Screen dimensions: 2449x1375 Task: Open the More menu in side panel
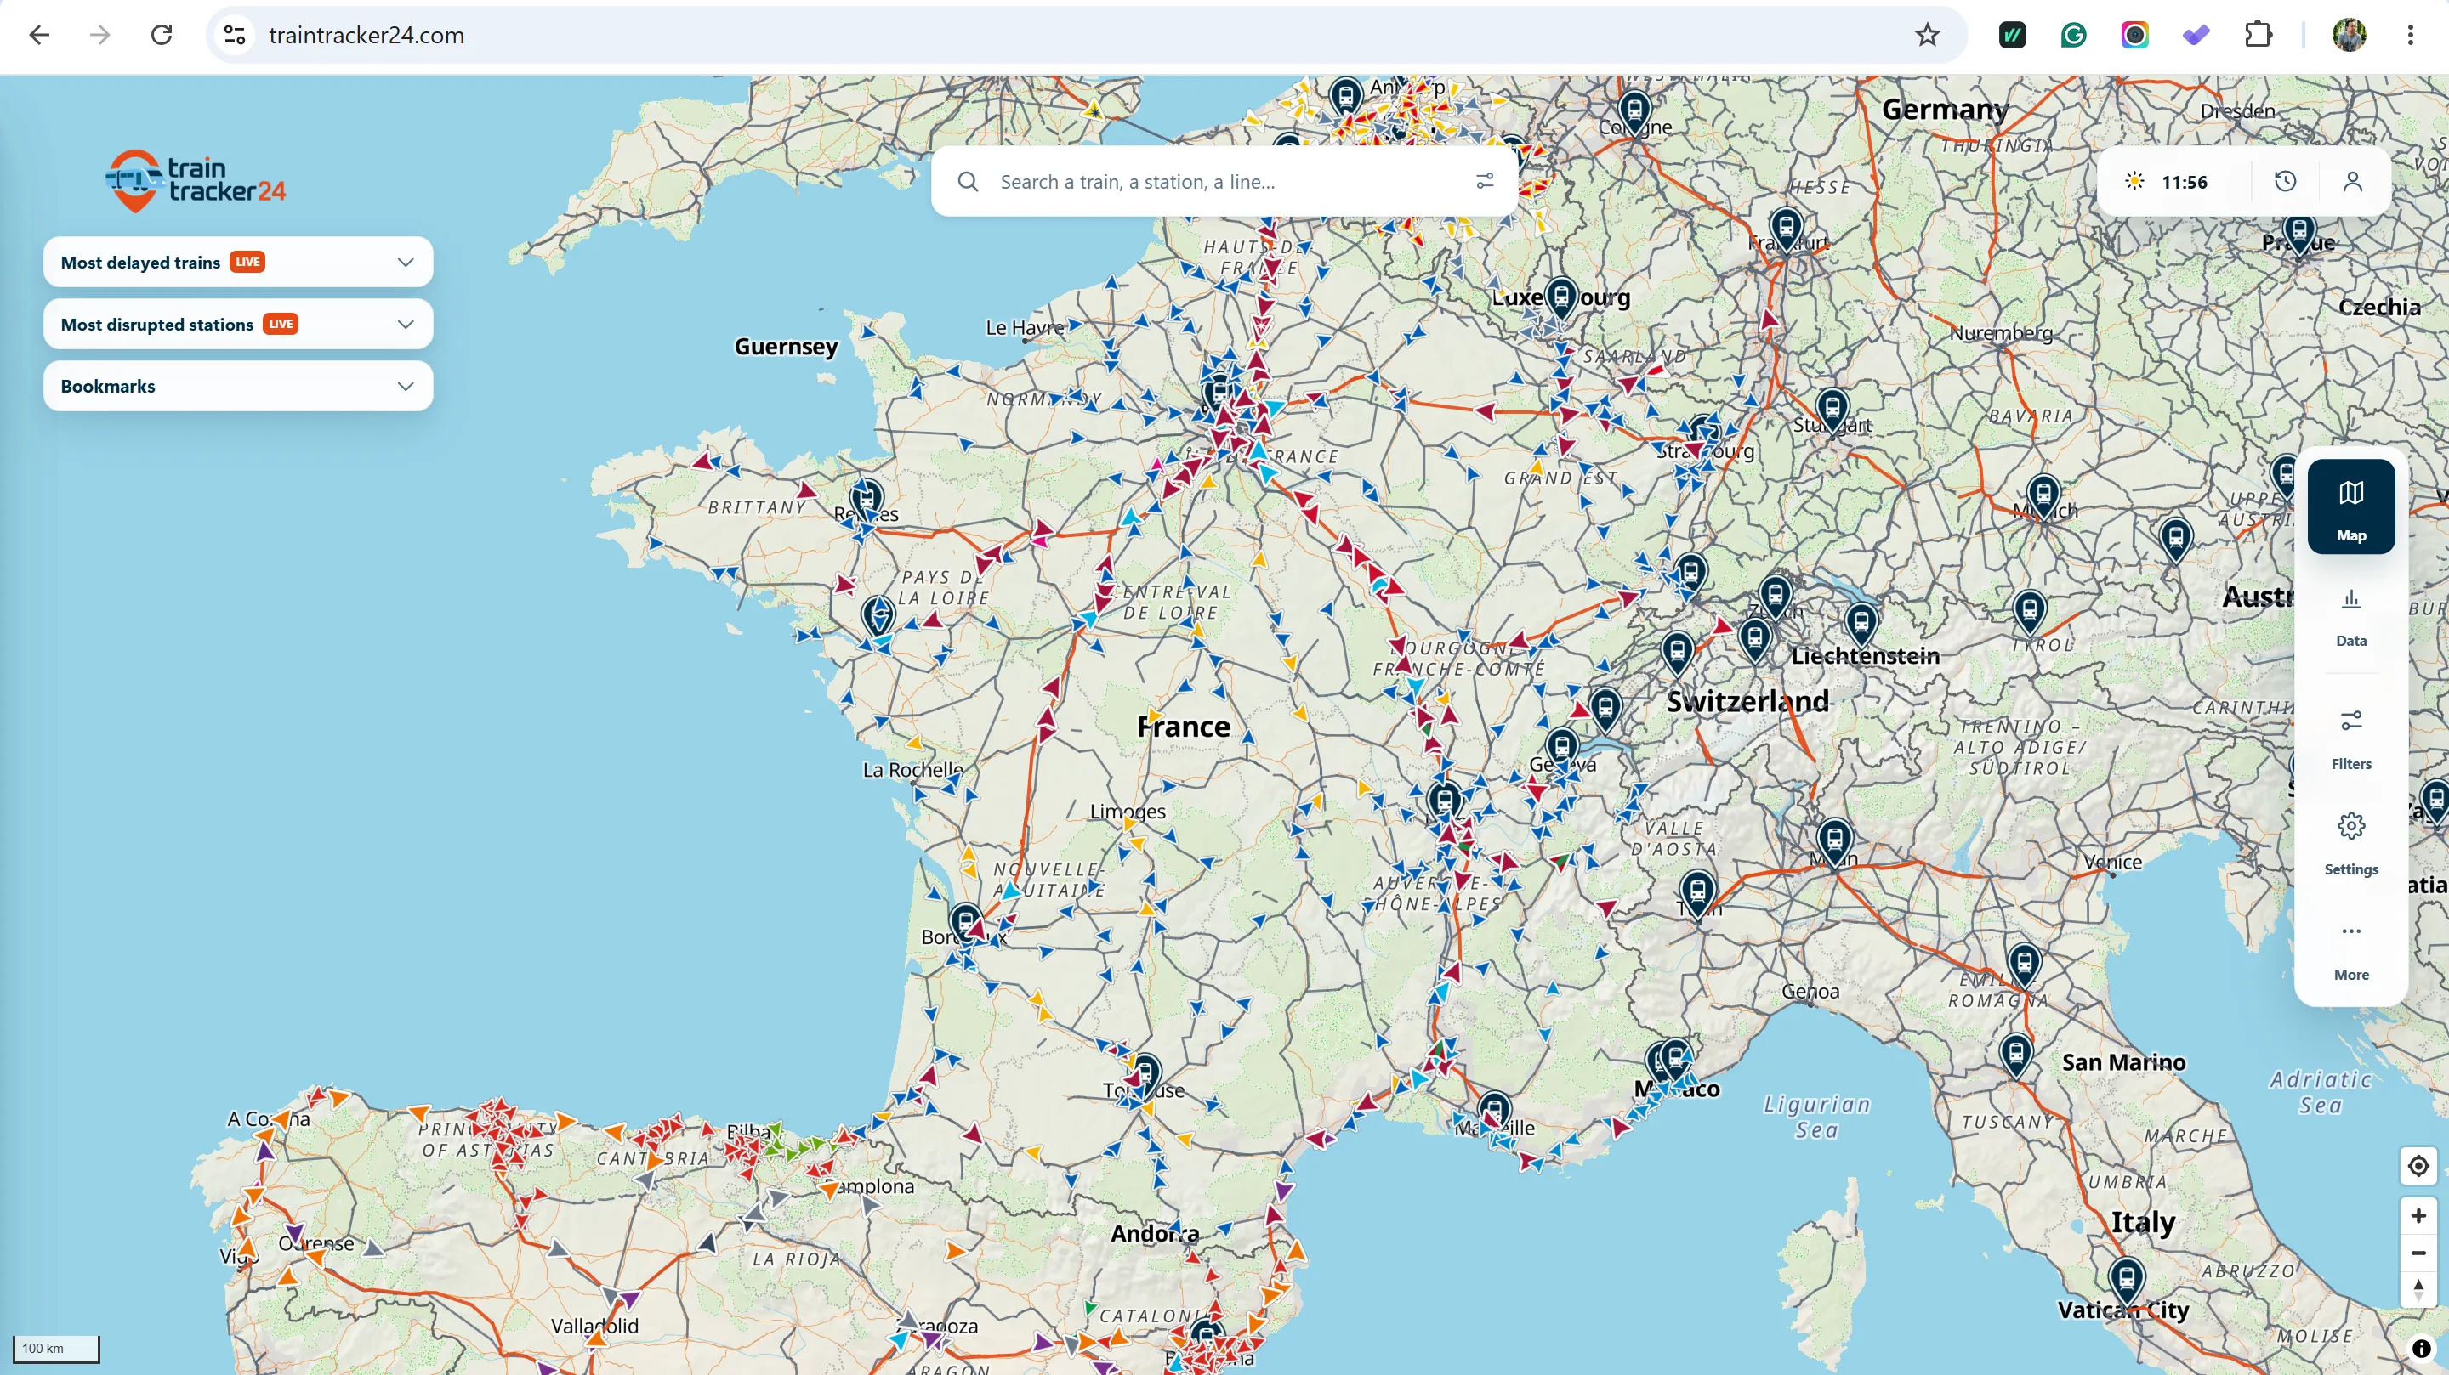coord(2351,952)
